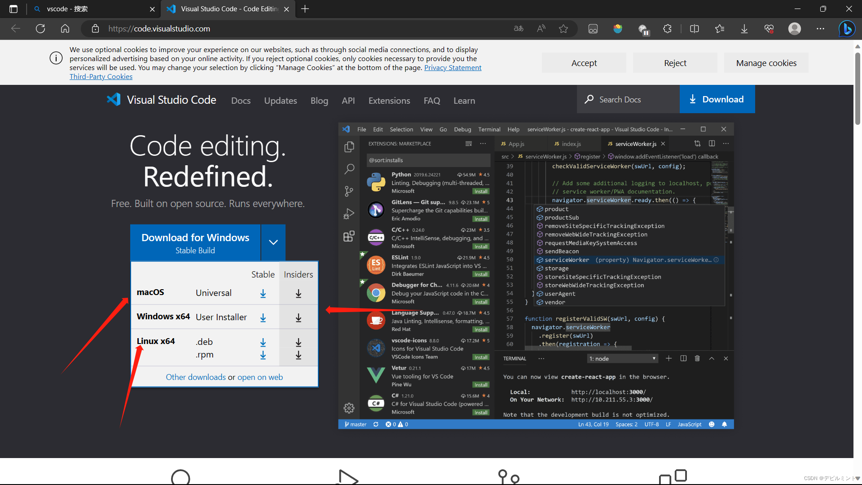Open the Extensions marketplace icon in activity bar
This screenshot has width=862, height=485.
click(349, 236)
